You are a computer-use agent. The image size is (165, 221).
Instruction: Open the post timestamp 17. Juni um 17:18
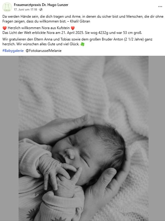25,10
